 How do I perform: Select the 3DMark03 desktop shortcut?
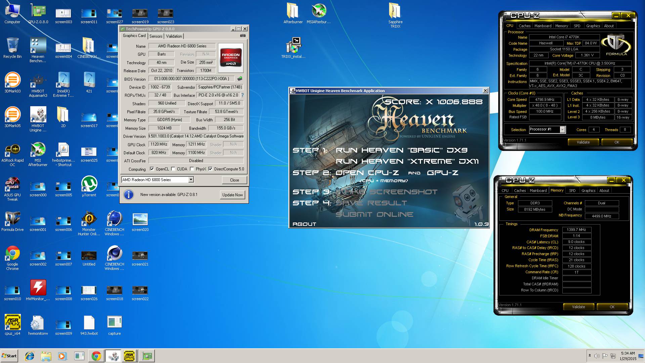[x=12, y=83]
